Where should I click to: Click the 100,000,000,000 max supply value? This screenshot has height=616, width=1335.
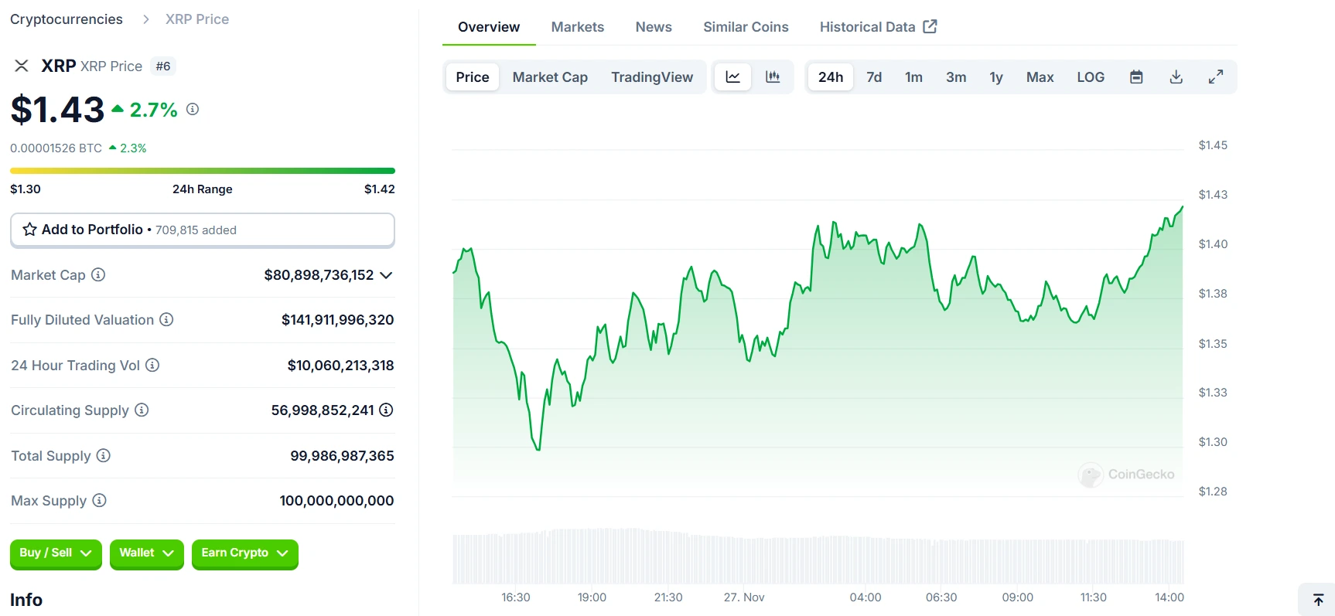336,500
